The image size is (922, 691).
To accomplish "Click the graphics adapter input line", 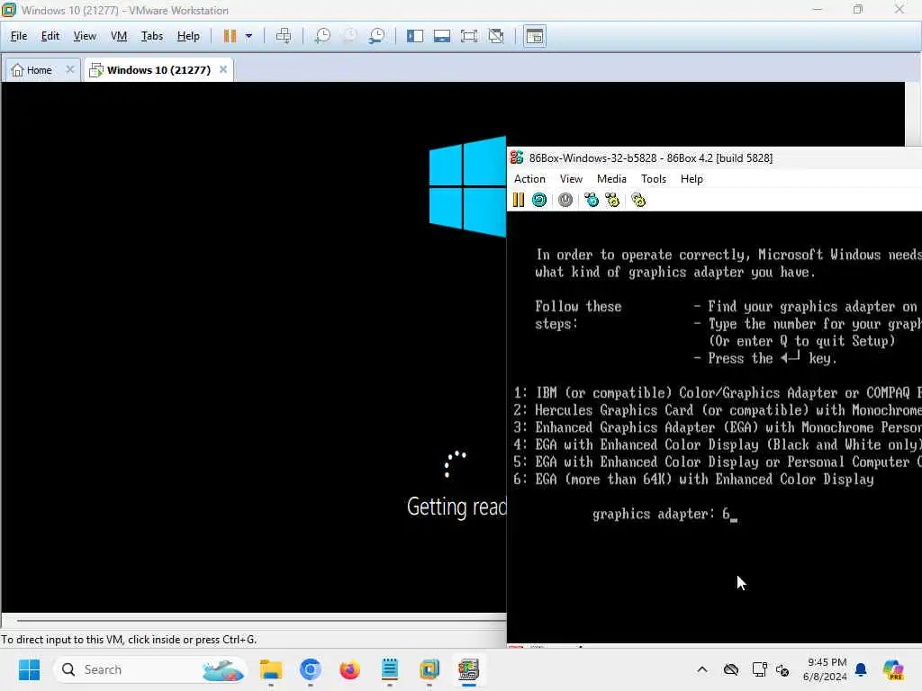I will point(664,514).
